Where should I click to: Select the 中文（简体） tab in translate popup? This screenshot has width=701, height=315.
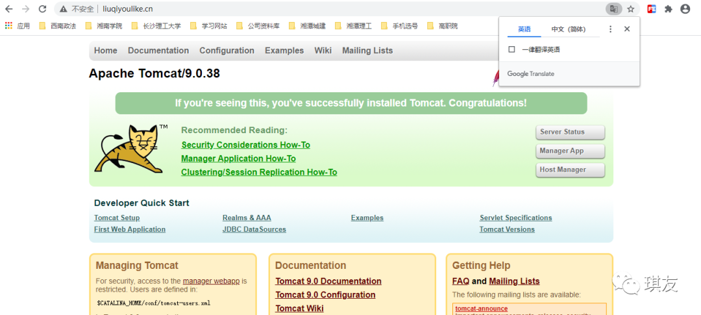point(568,29)
